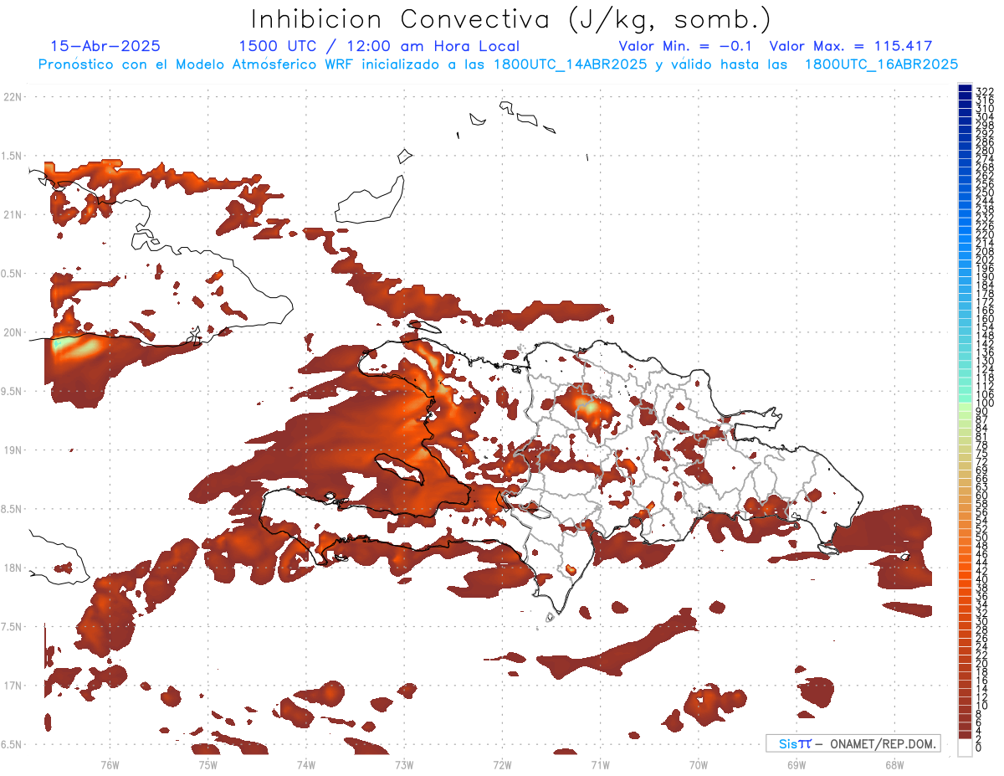
Task: Click the "75W" longitude label
Action: 207,764
